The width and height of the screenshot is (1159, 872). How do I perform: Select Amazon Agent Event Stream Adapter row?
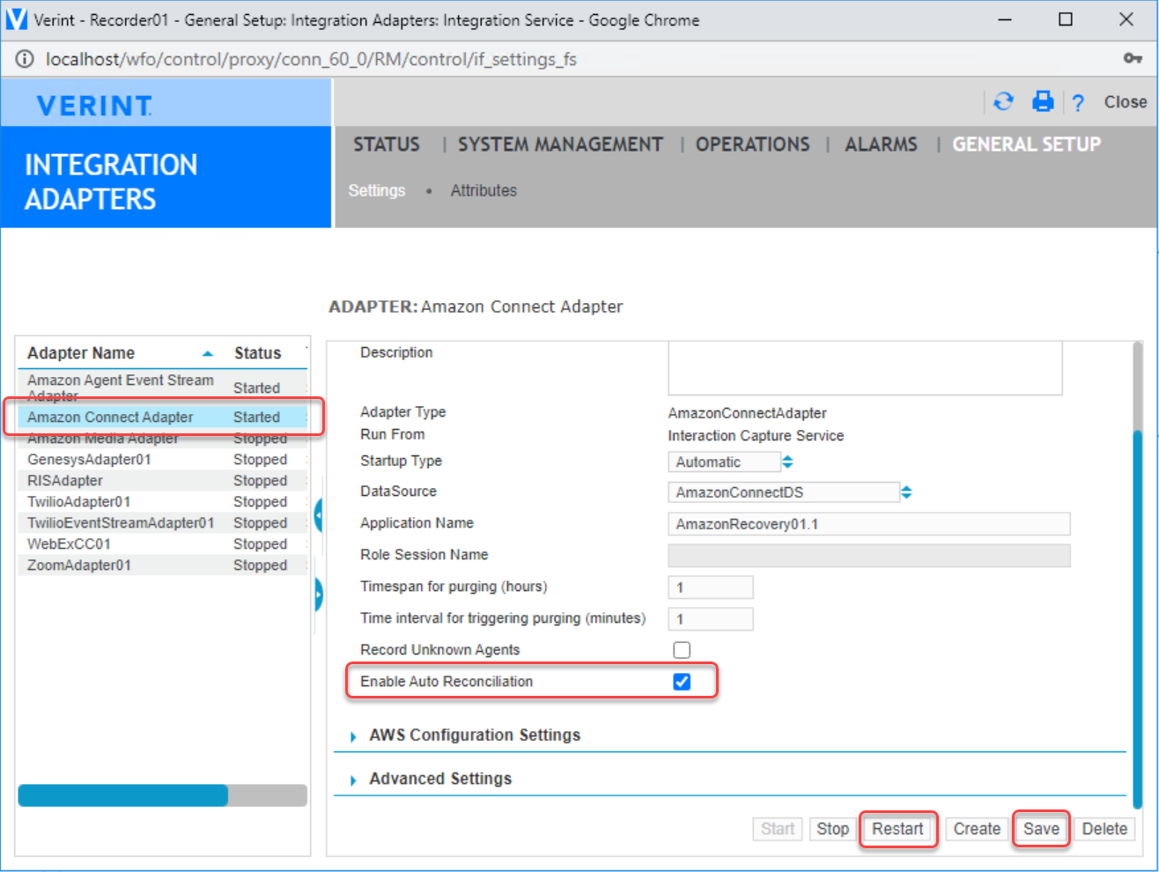pos(162,388)
